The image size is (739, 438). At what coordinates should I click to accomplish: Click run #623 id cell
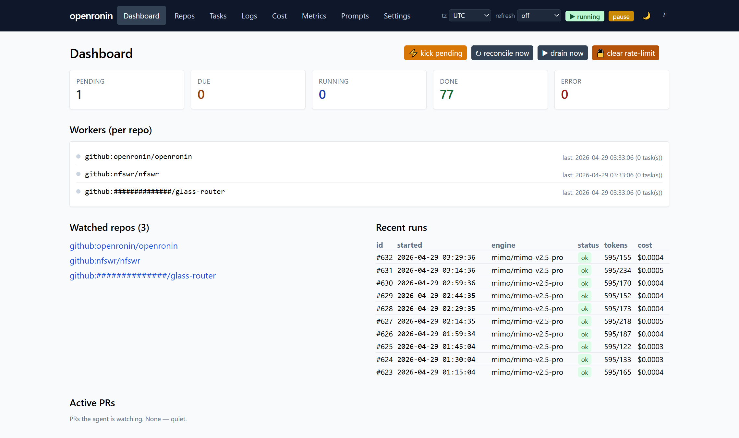(x=384, y=372)
